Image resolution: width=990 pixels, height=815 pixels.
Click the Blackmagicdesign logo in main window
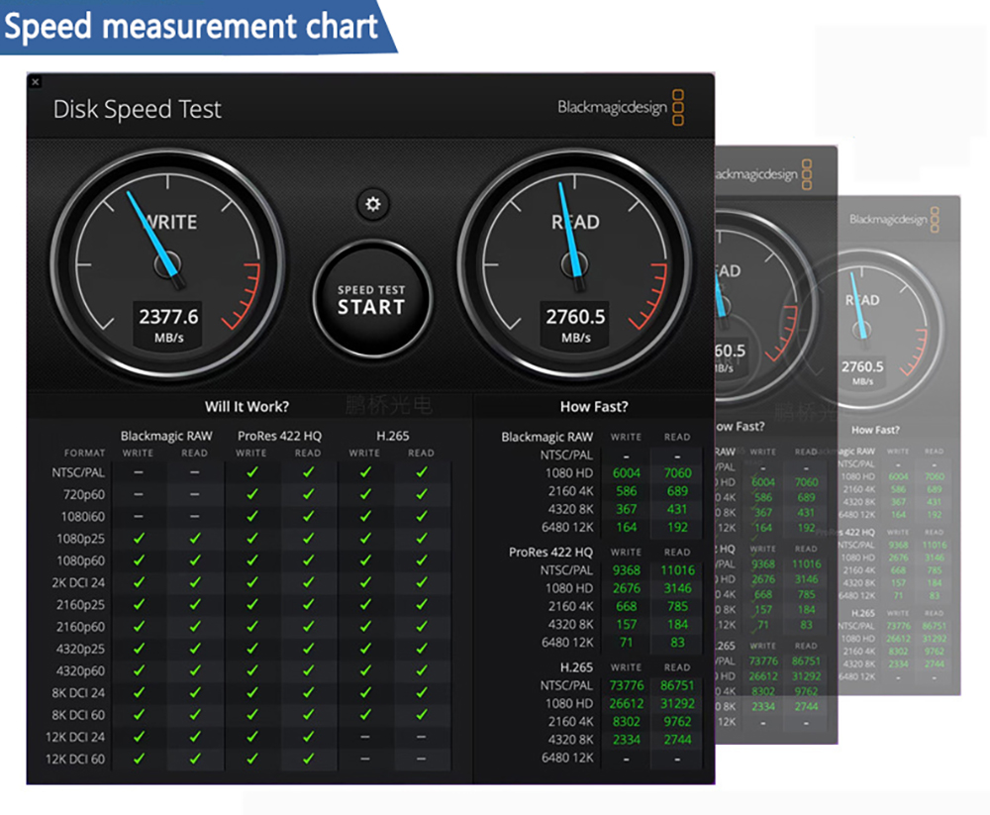tap(621, 108)
